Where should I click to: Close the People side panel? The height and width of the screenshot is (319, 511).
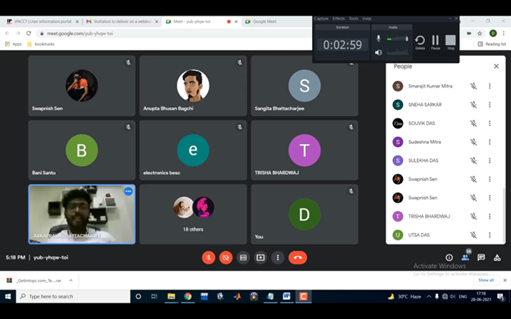pos(496,66)
